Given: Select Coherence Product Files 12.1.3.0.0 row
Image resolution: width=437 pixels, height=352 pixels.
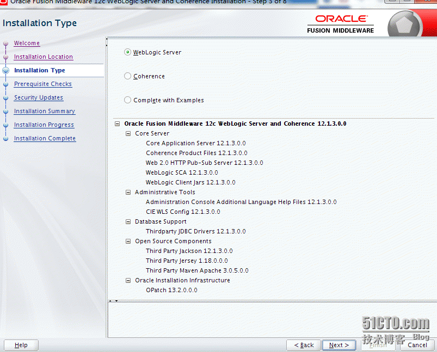Looking at the screenshot, I should coord(196,153).
